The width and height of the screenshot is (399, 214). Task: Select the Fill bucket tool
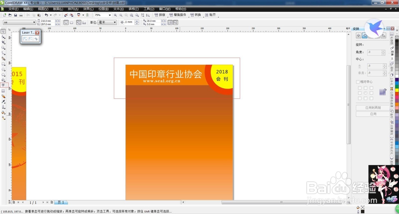[x=3, y=112]
